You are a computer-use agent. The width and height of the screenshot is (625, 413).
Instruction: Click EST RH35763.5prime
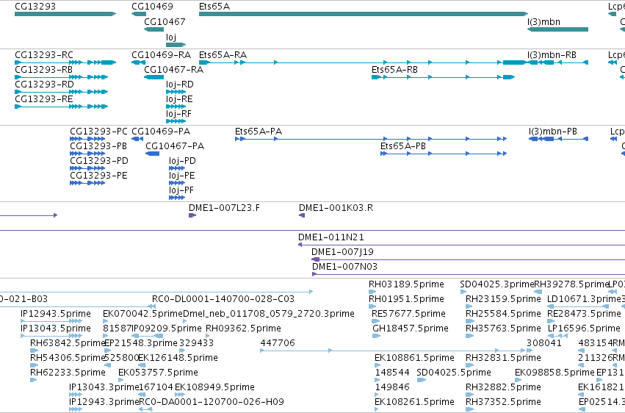[469, 336]
